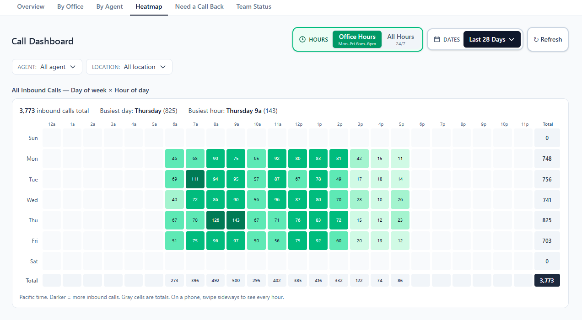Go to the Team Status tab
The width and height of the screenshot is (582, 320).
click(x=253, y=6)
